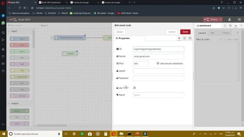Toggle the Use TLS checkbox
Image resolution: width=244 pixels, height=137 pixels.
(135, 88)
